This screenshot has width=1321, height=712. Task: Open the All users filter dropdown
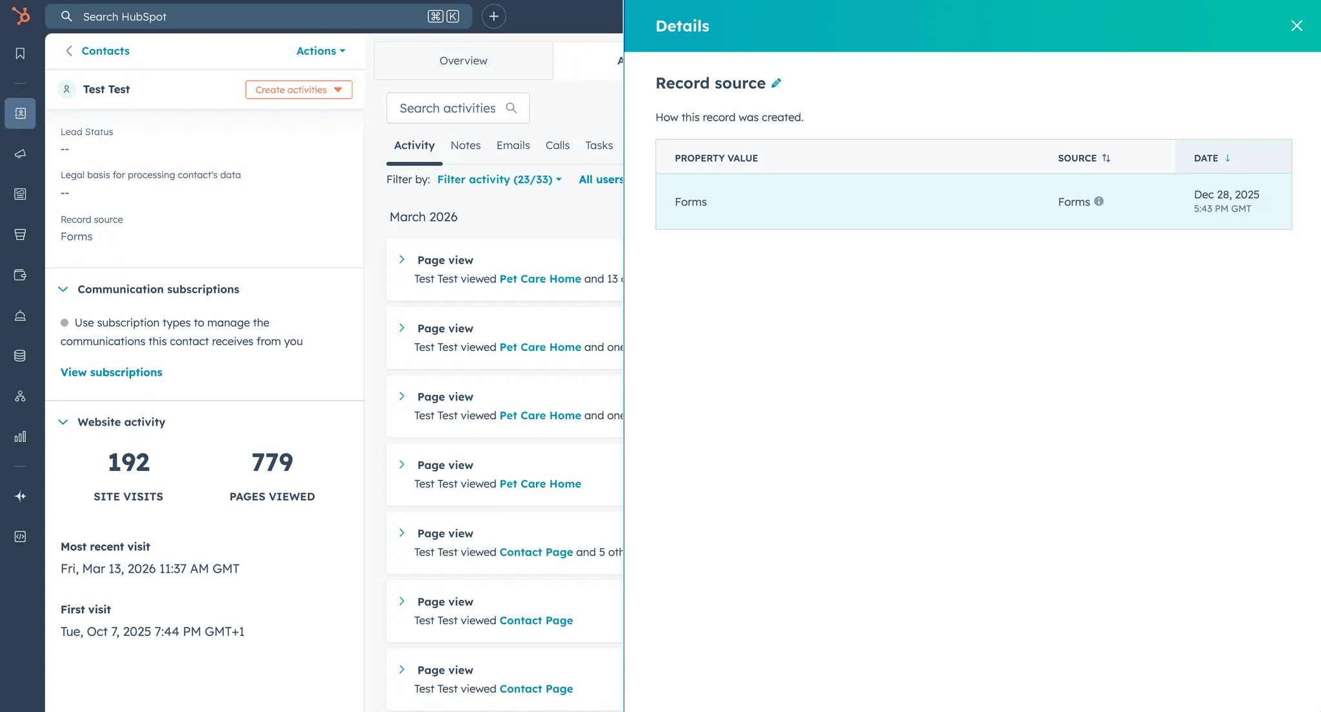coord(601,179)
